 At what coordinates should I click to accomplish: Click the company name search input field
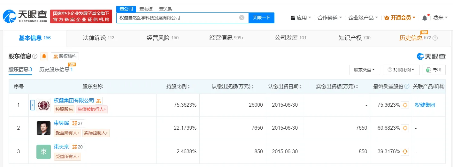[x=178, y=18]
